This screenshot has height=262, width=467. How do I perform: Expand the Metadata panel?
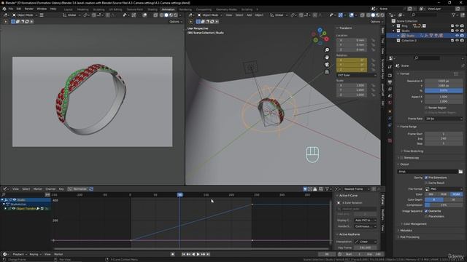[406, 231]
